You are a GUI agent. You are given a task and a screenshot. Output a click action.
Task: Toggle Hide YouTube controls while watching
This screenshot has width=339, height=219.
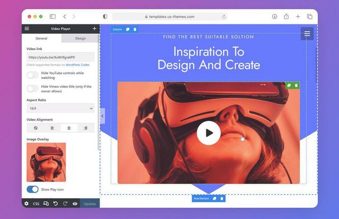[x=33, y=75]
